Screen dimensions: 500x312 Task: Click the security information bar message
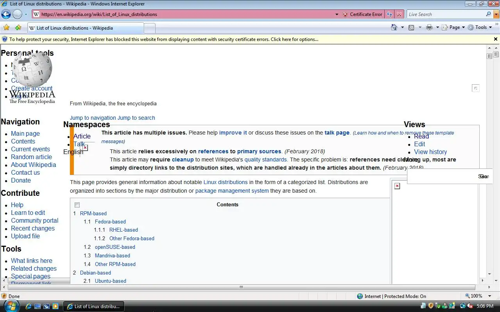(x=164, y=39)
